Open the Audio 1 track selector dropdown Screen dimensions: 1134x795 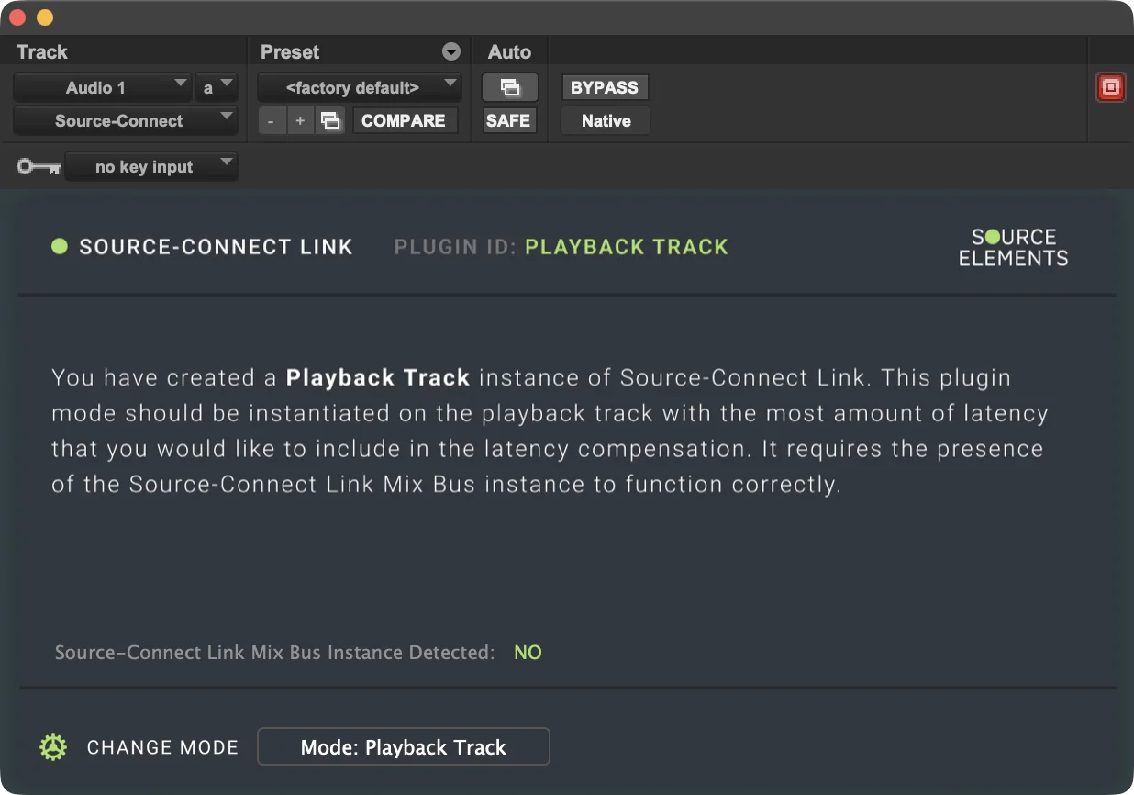click(x=102, y=88)
